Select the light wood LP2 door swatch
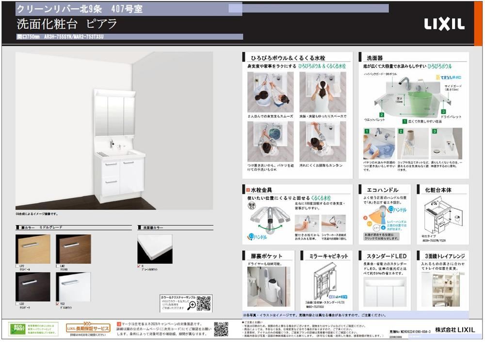This screenshot has width=485, height=342. click(x=33, y=249)
